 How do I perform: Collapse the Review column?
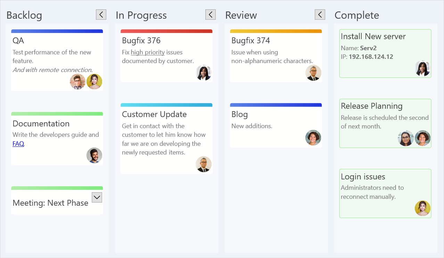tap(320, 15)
